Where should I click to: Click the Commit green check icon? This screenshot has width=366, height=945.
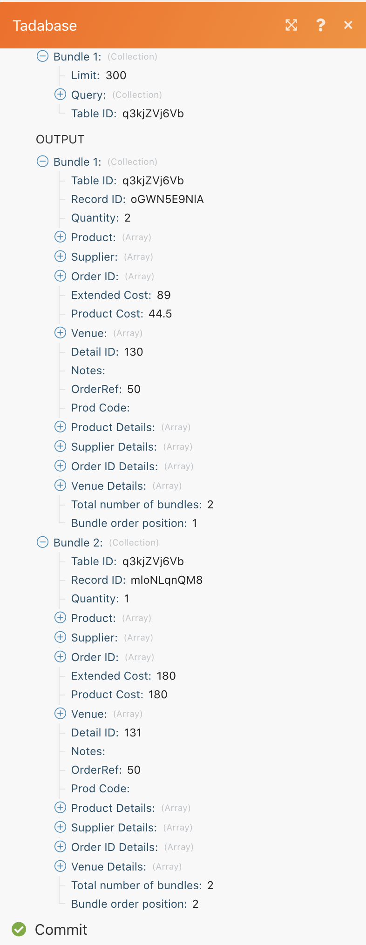pyautogui.click(x=19, y=929)
